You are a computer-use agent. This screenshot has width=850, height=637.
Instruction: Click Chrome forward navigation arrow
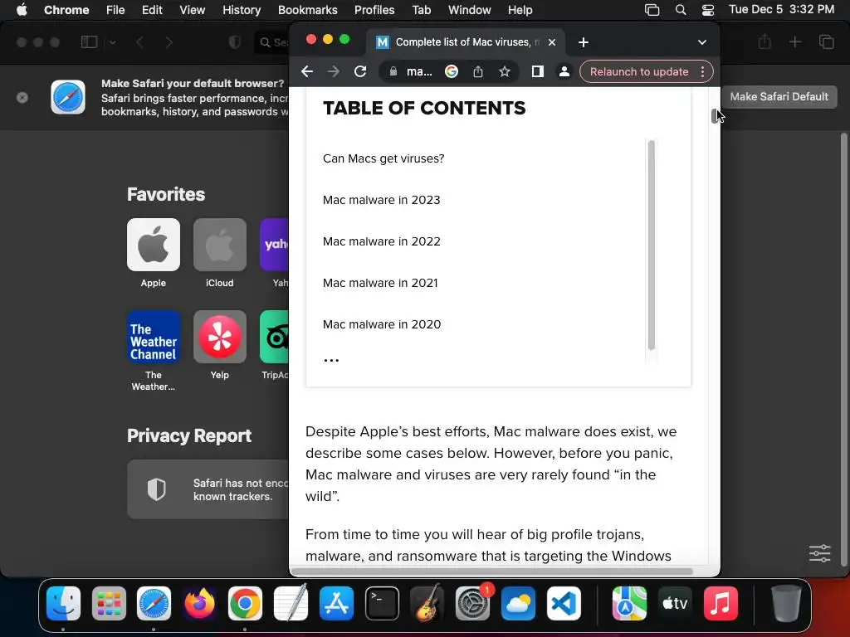click(334, 71)
